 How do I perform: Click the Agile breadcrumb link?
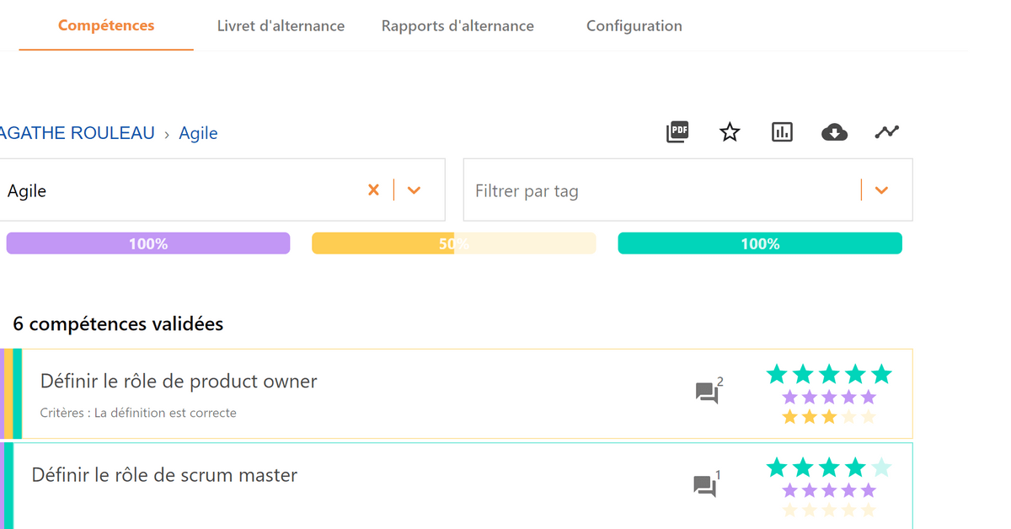(x=199, y=133)
